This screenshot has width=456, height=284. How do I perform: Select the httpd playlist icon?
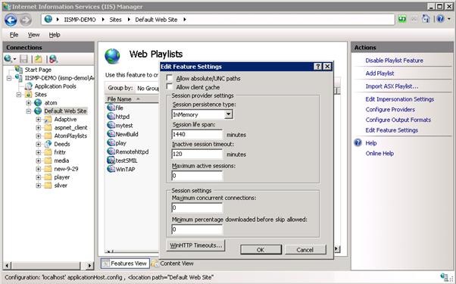pyautogui.click(x=111, y=117)
